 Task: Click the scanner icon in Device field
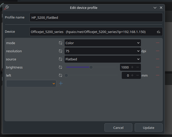pyautogui.click(x=158, y=32)
